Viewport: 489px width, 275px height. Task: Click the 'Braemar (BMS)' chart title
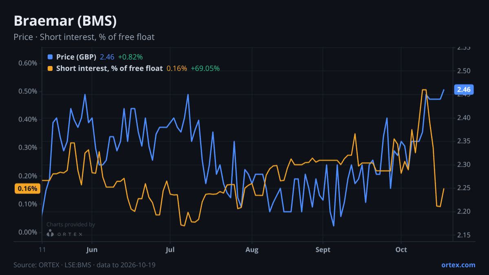tap(65, 21)
